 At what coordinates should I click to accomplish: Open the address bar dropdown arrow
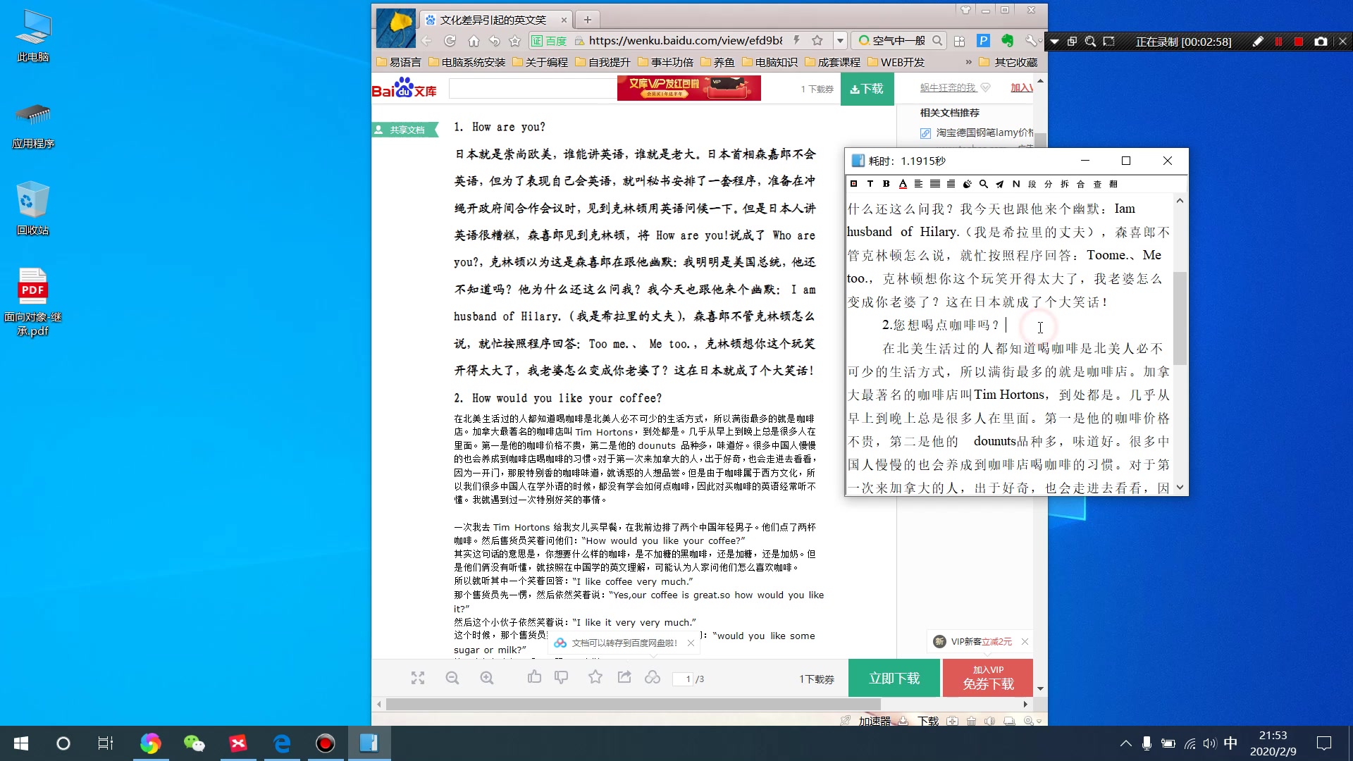point(840,40)
